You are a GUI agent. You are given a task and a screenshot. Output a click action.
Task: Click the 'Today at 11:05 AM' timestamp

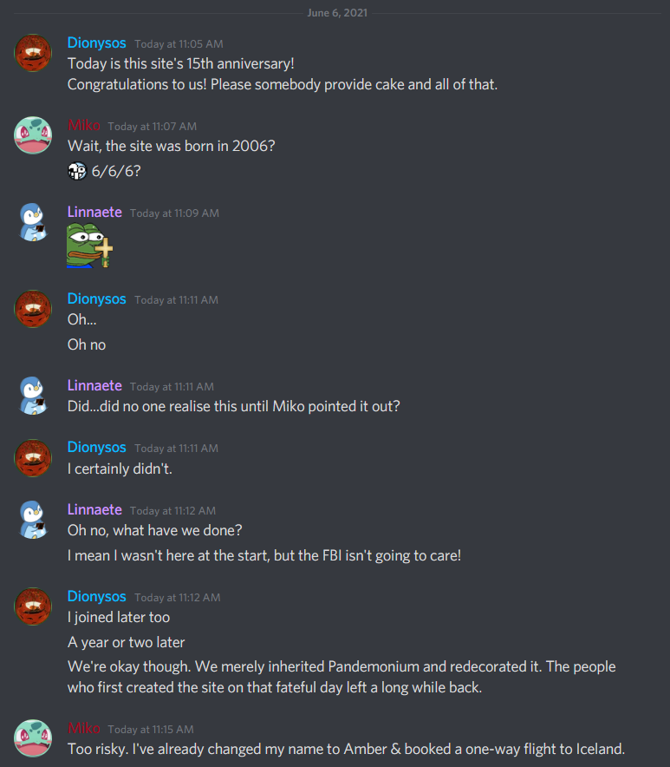click(x=179, y=44)
